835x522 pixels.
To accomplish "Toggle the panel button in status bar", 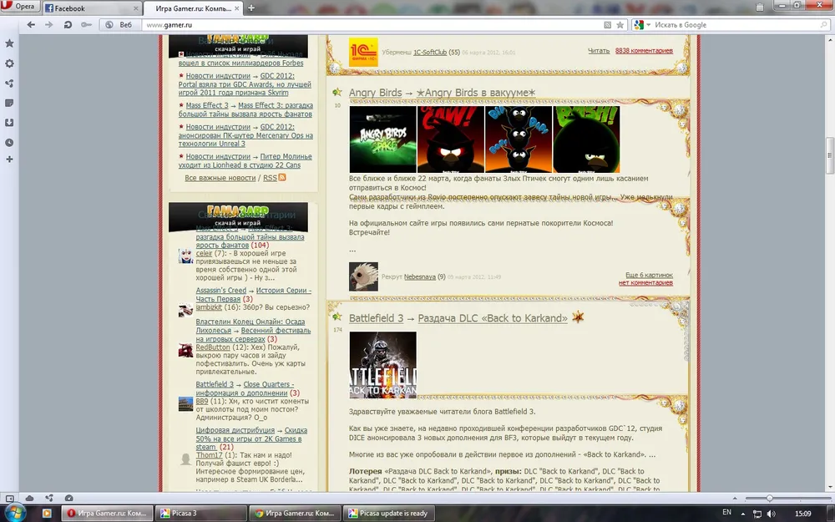I will click(9, 498).
